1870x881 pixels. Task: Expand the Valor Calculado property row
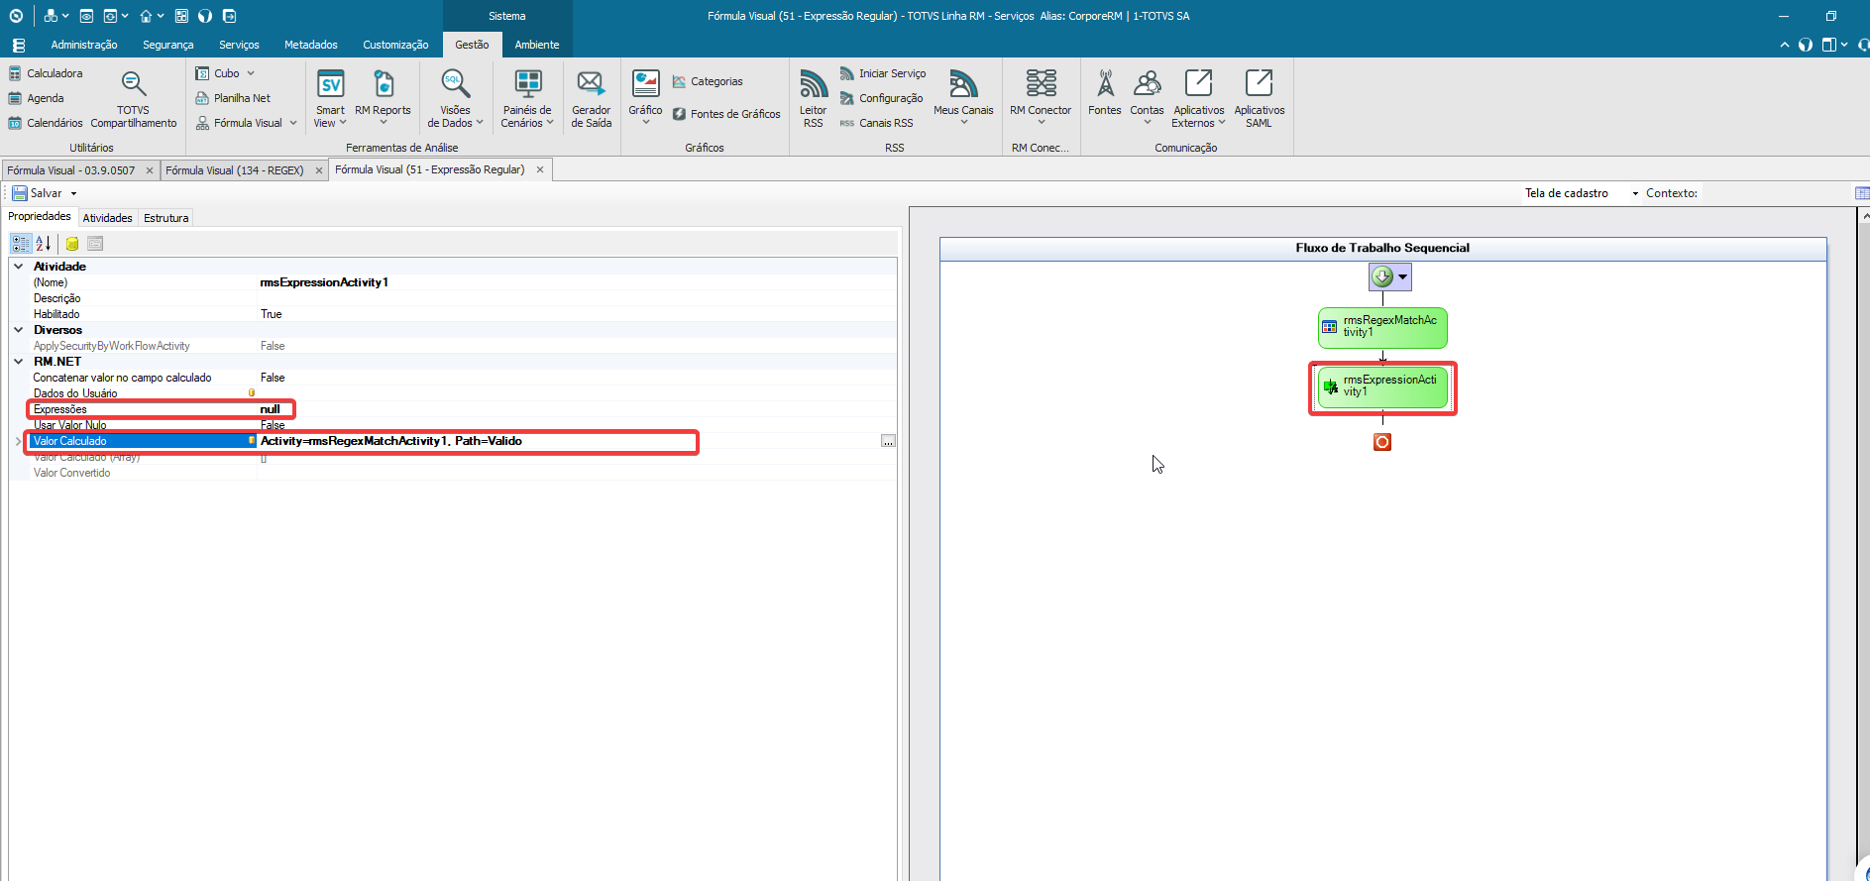pos(19,441)
